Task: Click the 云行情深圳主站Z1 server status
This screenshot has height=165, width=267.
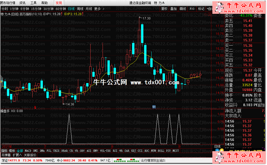Action: pyautogui.click(x=153, y=160)
